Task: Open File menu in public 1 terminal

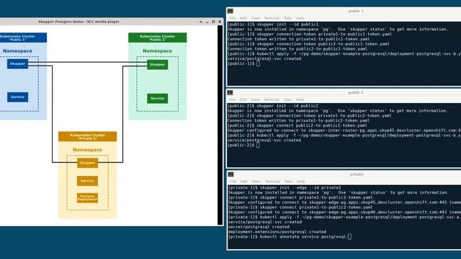Action: (x=232, y=18)
